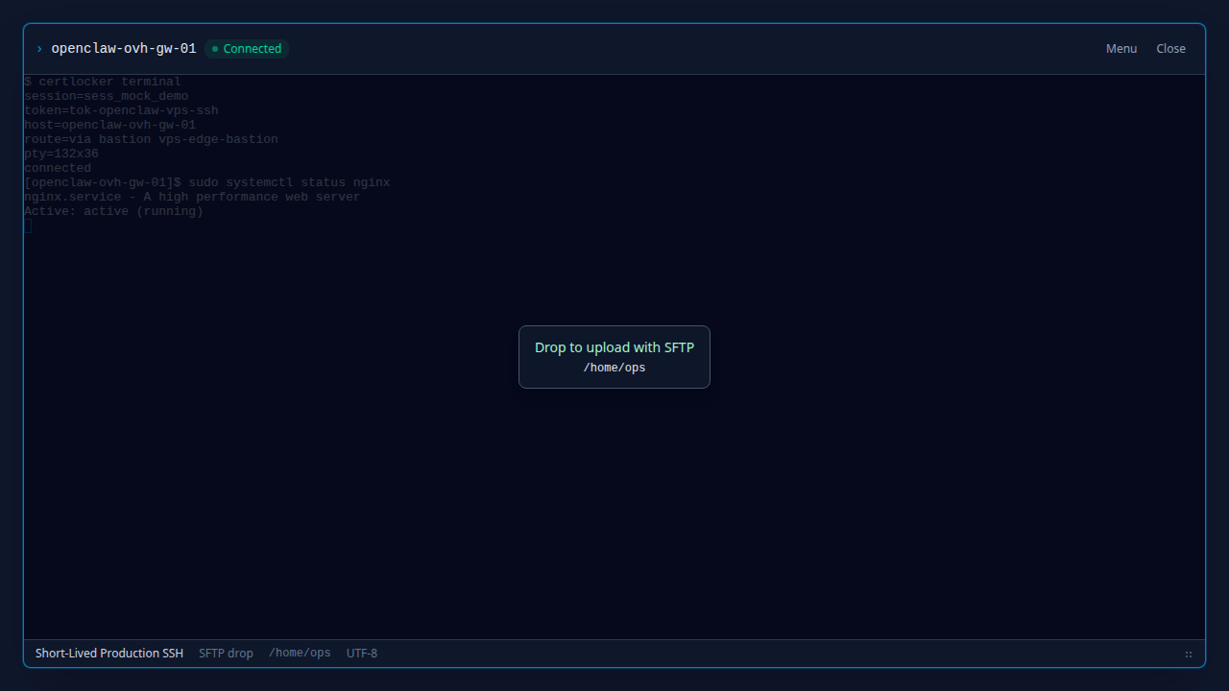The height and width of the screenshot is (691, 1229).
Task: Click the openclaw-ovh-gw-01 session title
Action: pos(124,49)
